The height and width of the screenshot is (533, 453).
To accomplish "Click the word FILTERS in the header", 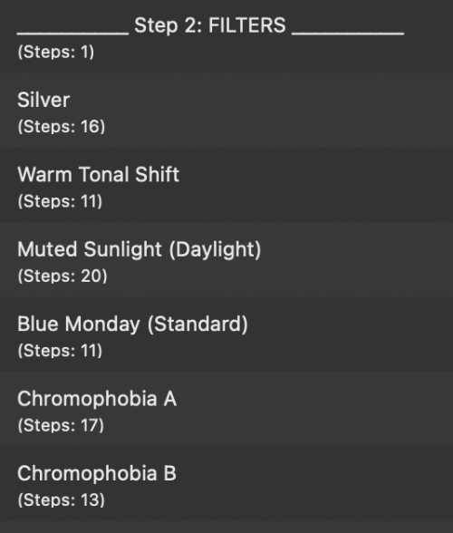I will coord(247,25).
